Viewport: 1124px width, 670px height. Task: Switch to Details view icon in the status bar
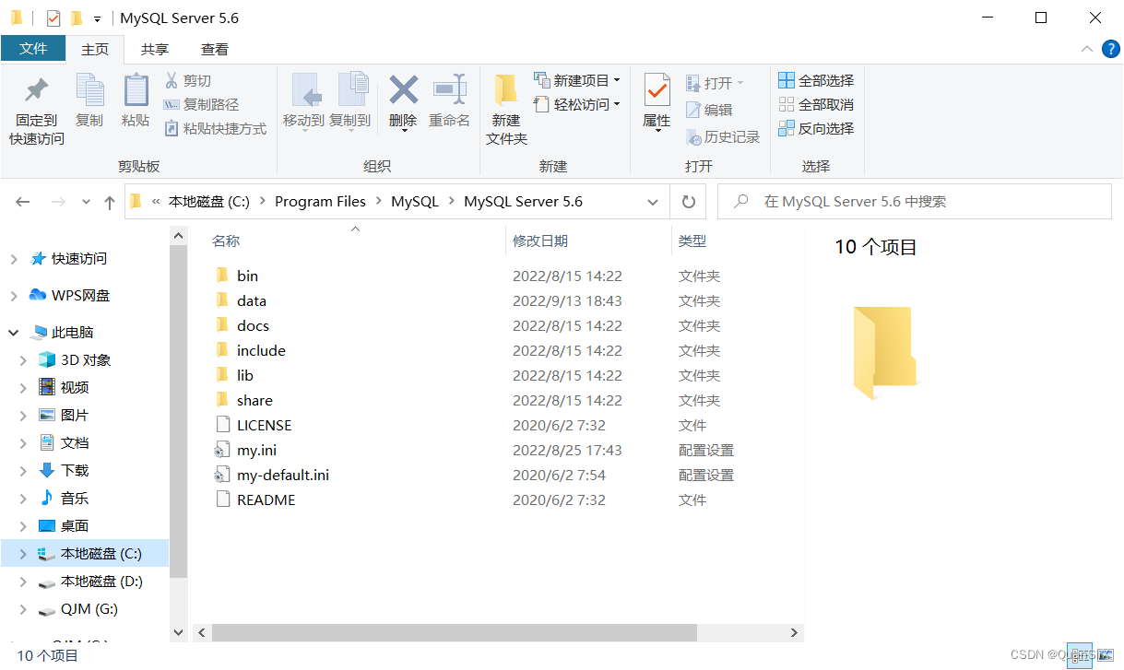(1080, 655)
